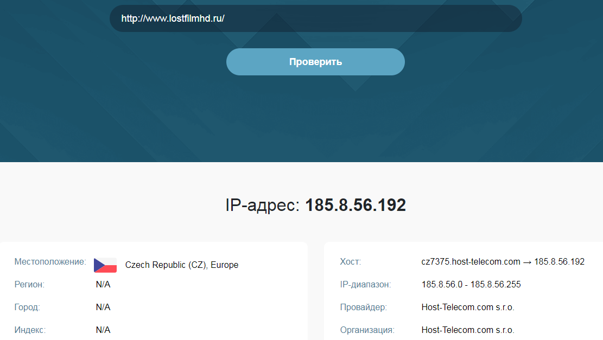Click the cz7375.host-telecom.com hostname text
The width and height of the screenshot is (603, 340).
coord(471,262)
